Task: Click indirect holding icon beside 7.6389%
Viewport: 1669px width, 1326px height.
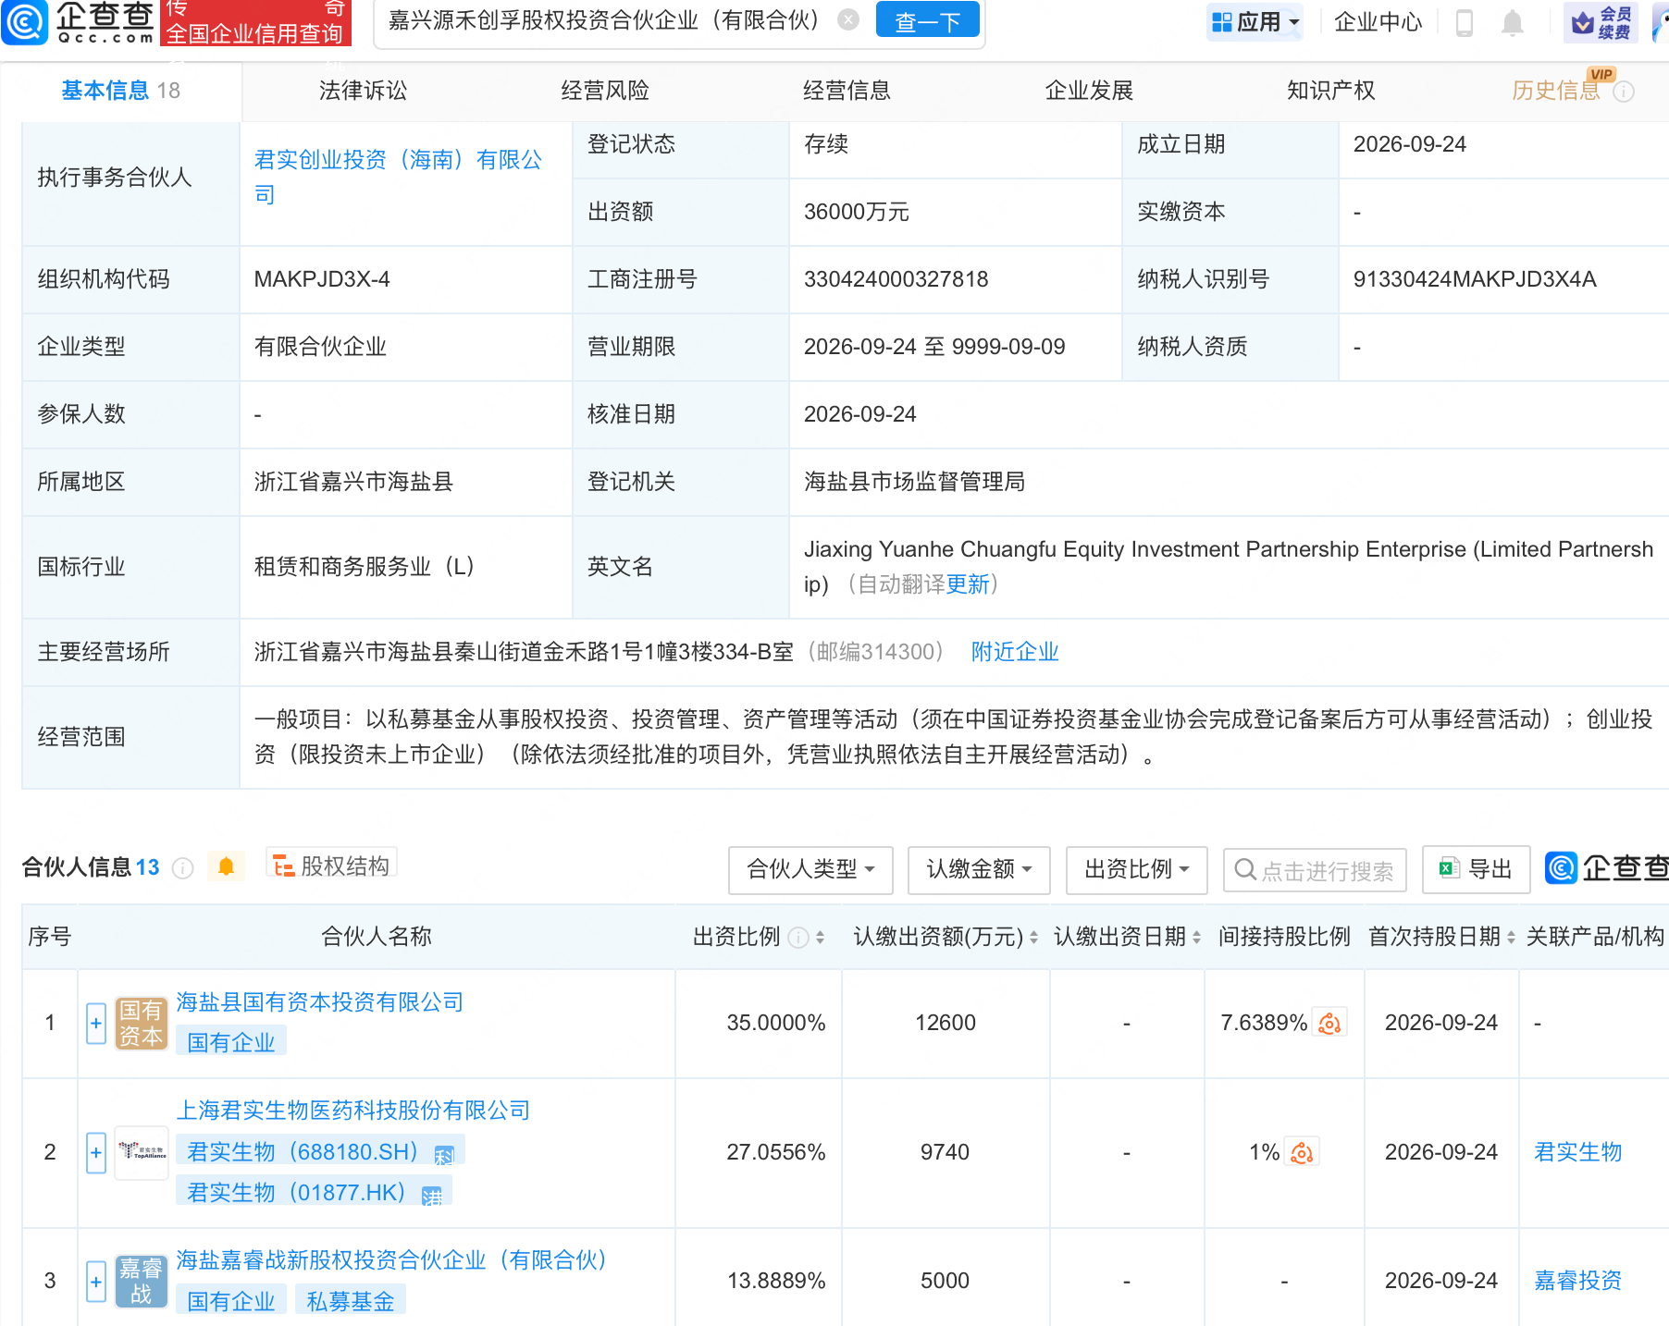Action: [x=1329, y=1023]
